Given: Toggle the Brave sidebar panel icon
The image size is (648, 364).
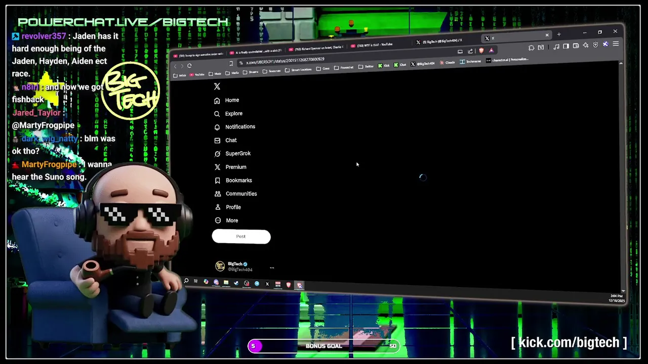Looking at the screenshot, I should [x=566, y=46].
